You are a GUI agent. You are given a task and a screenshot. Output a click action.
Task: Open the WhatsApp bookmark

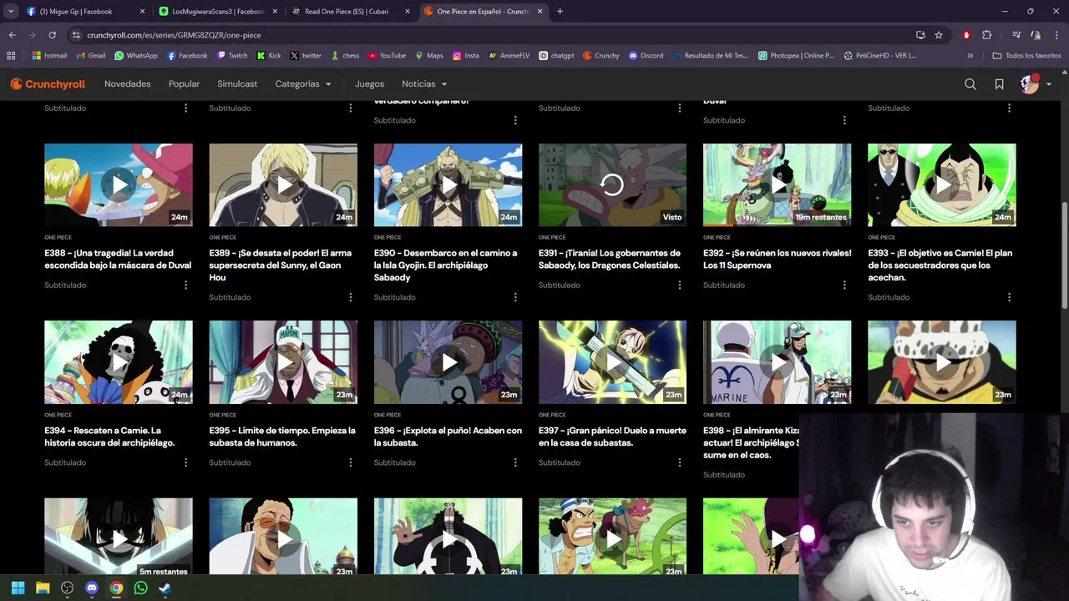pyautogui.click(x=135, y=56)
